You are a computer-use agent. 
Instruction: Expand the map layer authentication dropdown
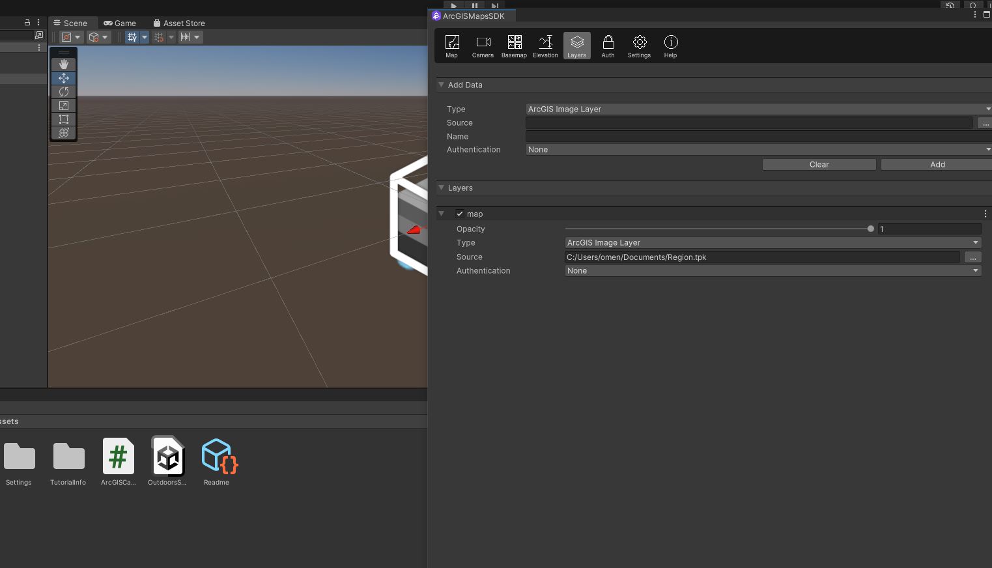pos(772,270)
